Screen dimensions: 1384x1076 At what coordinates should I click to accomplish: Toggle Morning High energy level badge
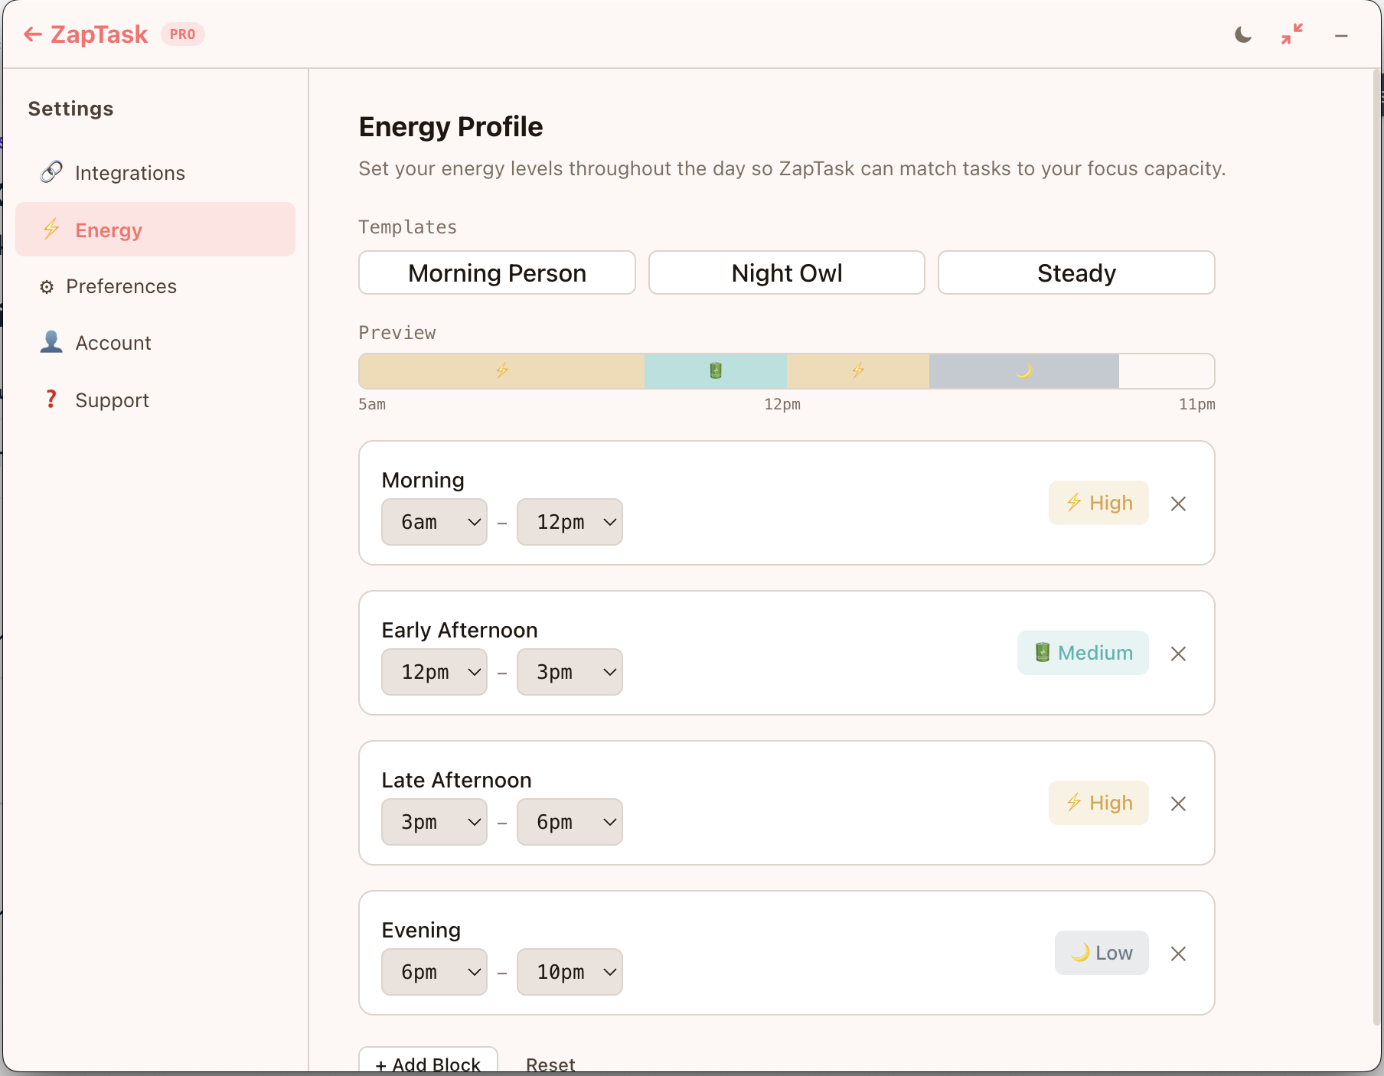[1098, 503]
